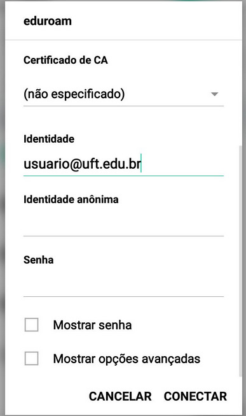Open the Certificado de CA dropdown arrow
This screenshot has width=246, height=416.
[x=214, y=94]
